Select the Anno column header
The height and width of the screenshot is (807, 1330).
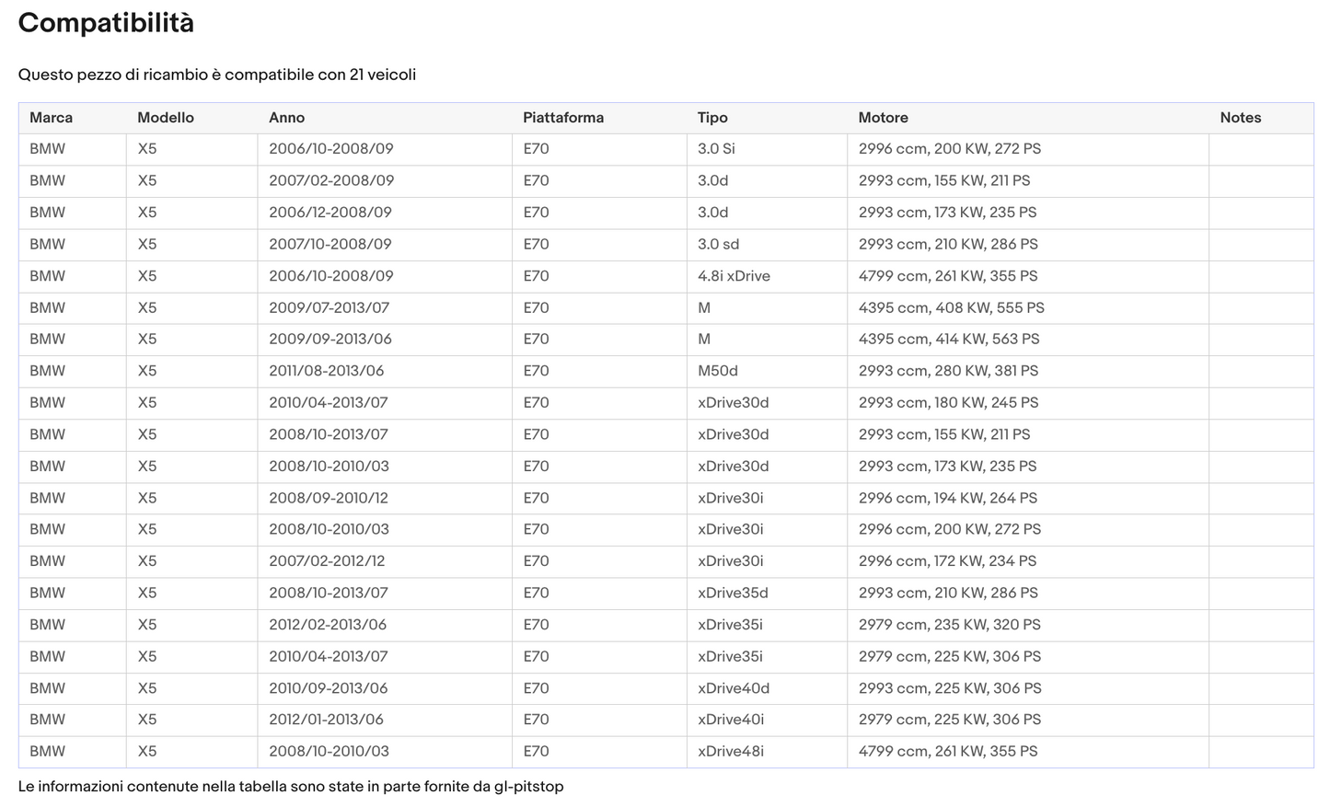tap(286, 118)
